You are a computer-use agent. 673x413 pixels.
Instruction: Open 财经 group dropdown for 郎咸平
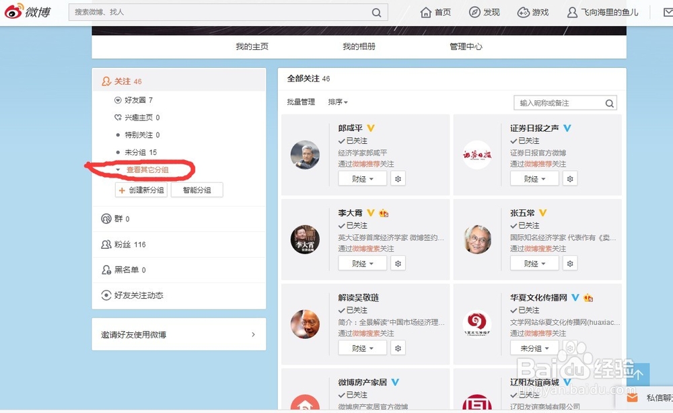coord(363,179)
